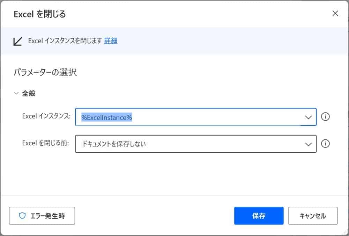The width and height of the screenshot is (349, 236).
Task: Click the Excel インスタンス: field label
Action: (46, 116)
